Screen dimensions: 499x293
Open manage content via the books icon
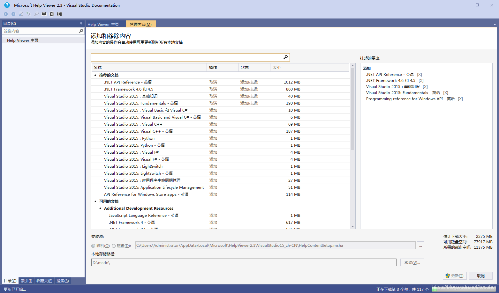coord(59,14)
